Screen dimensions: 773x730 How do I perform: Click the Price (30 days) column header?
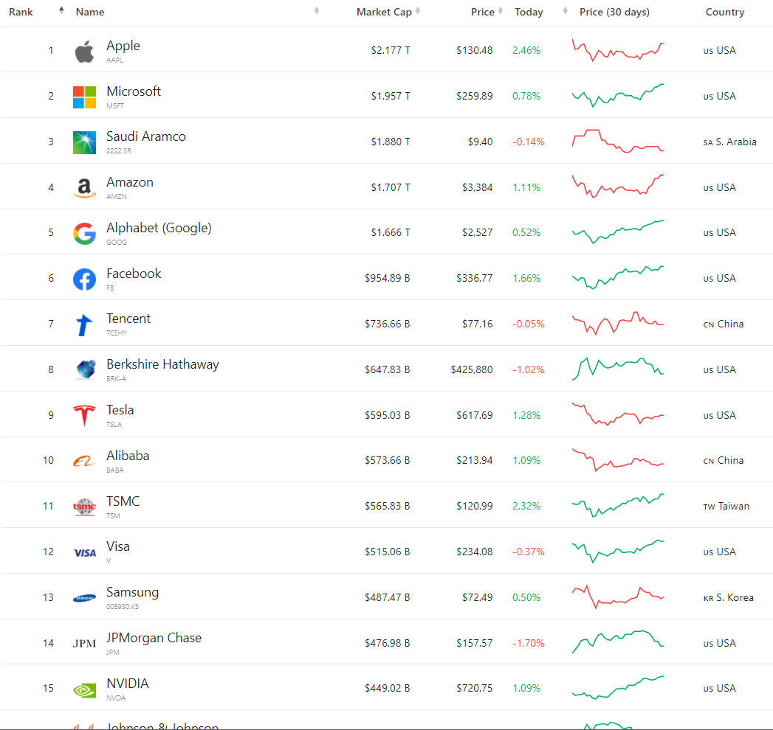point(614,12)
